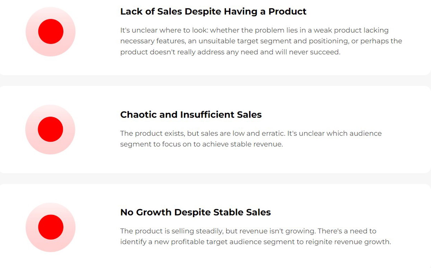Click the line "segment to focus on to achieve stable revenue"

[201, 144]
